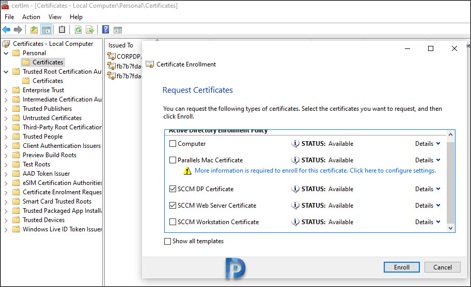This screenshot has width=471, height=287.
Task: Click the Back arrow toolbar icon
Action: pos(6,30)
